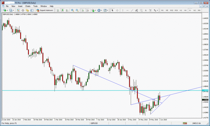The image size is (210, 126).
Task: Expand the Arrows objects dropdown arrow
Action: [157, 10]
